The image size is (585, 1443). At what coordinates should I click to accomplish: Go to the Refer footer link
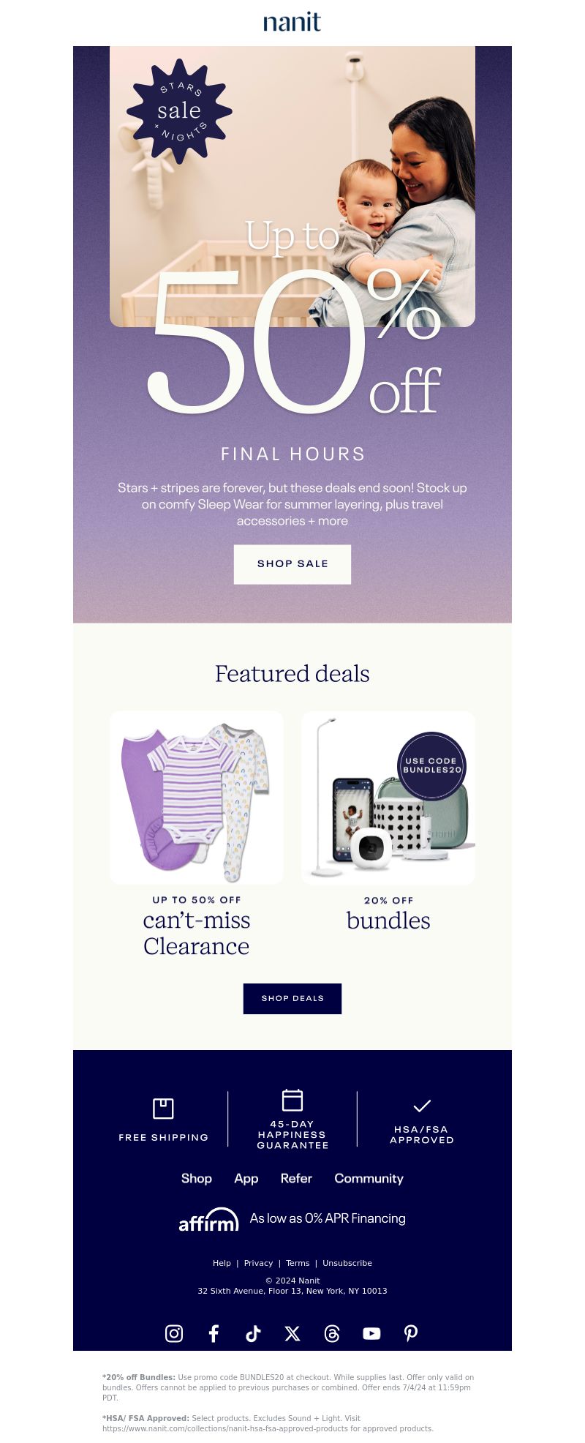296,1178
